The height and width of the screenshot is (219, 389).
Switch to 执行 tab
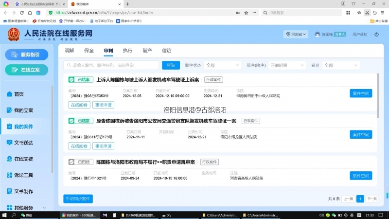coord(127,51)
